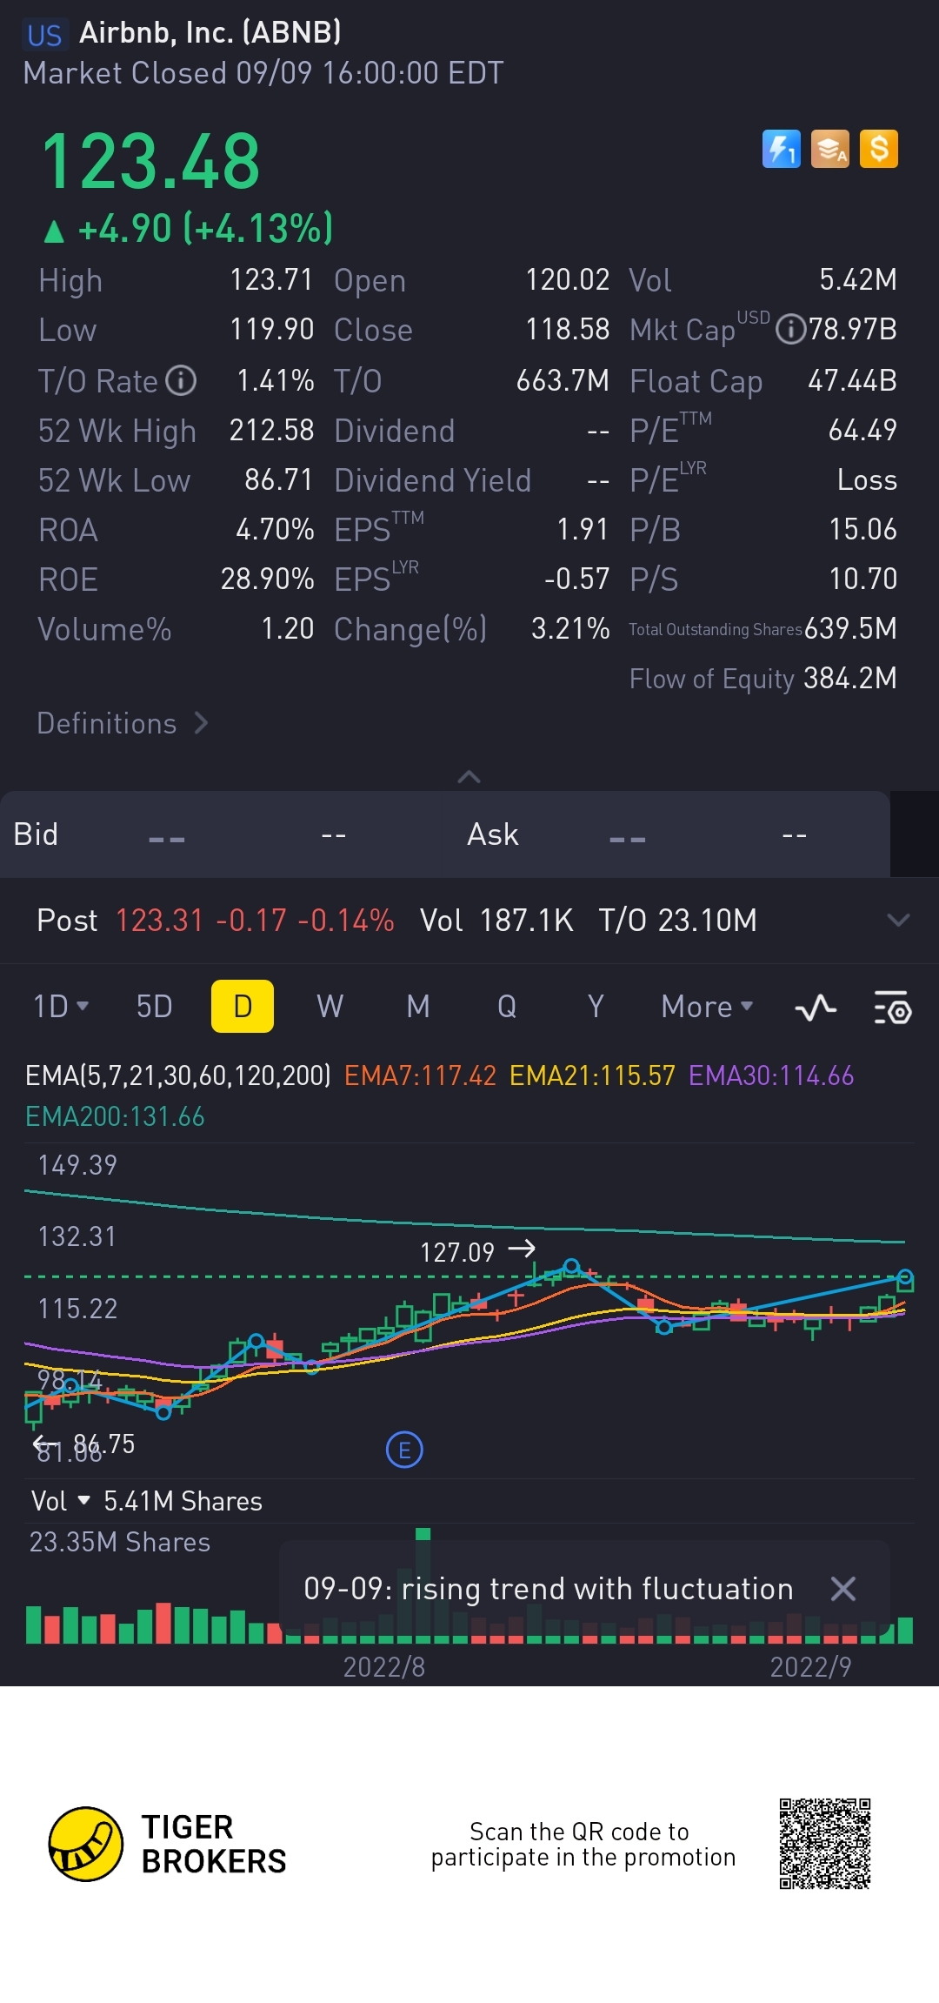939x2003 pixels.
Task: Tap the yellow dollar sign icon
Action: tap(879, 149)
